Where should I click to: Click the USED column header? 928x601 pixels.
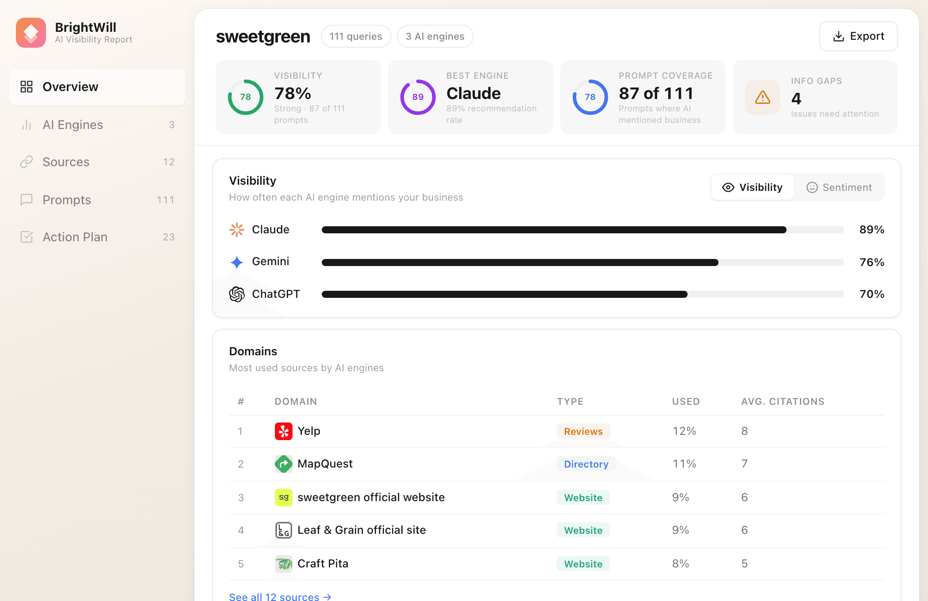click(x=686, y=401)
